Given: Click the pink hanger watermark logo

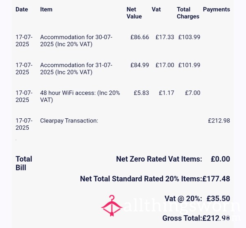Looking at the screenshot, I should pos(112,205).
